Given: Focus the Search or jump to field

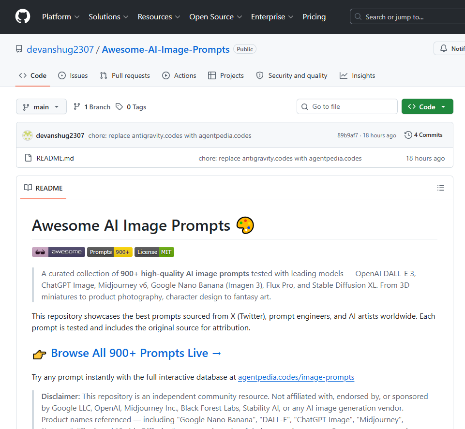Looking at the screenshot, I should click(x=407, y=16).
